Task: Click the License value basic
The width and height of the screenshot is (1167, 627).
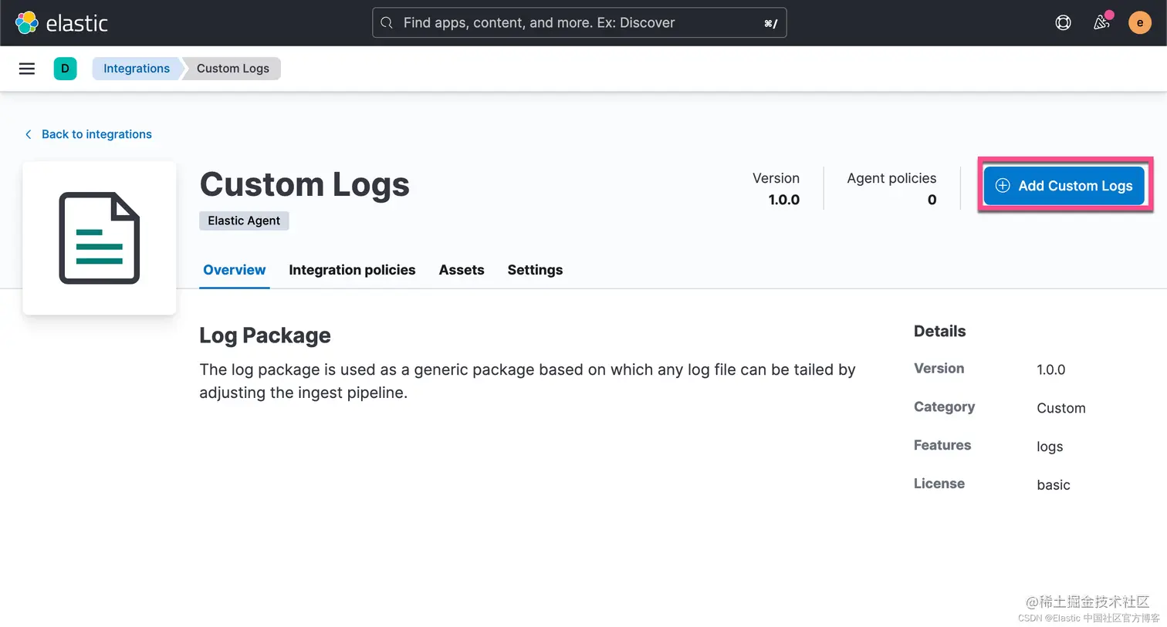Action: point(1053,485)
